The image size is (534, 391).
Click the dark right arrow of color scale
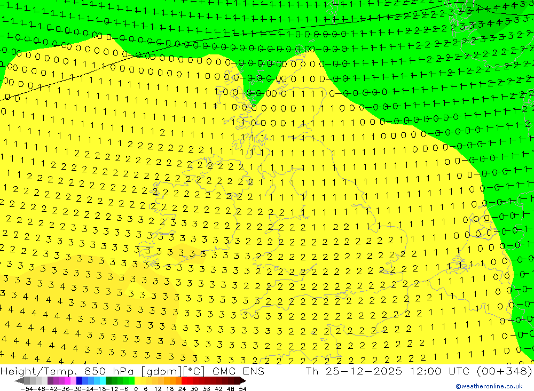(x=243, y=381)
